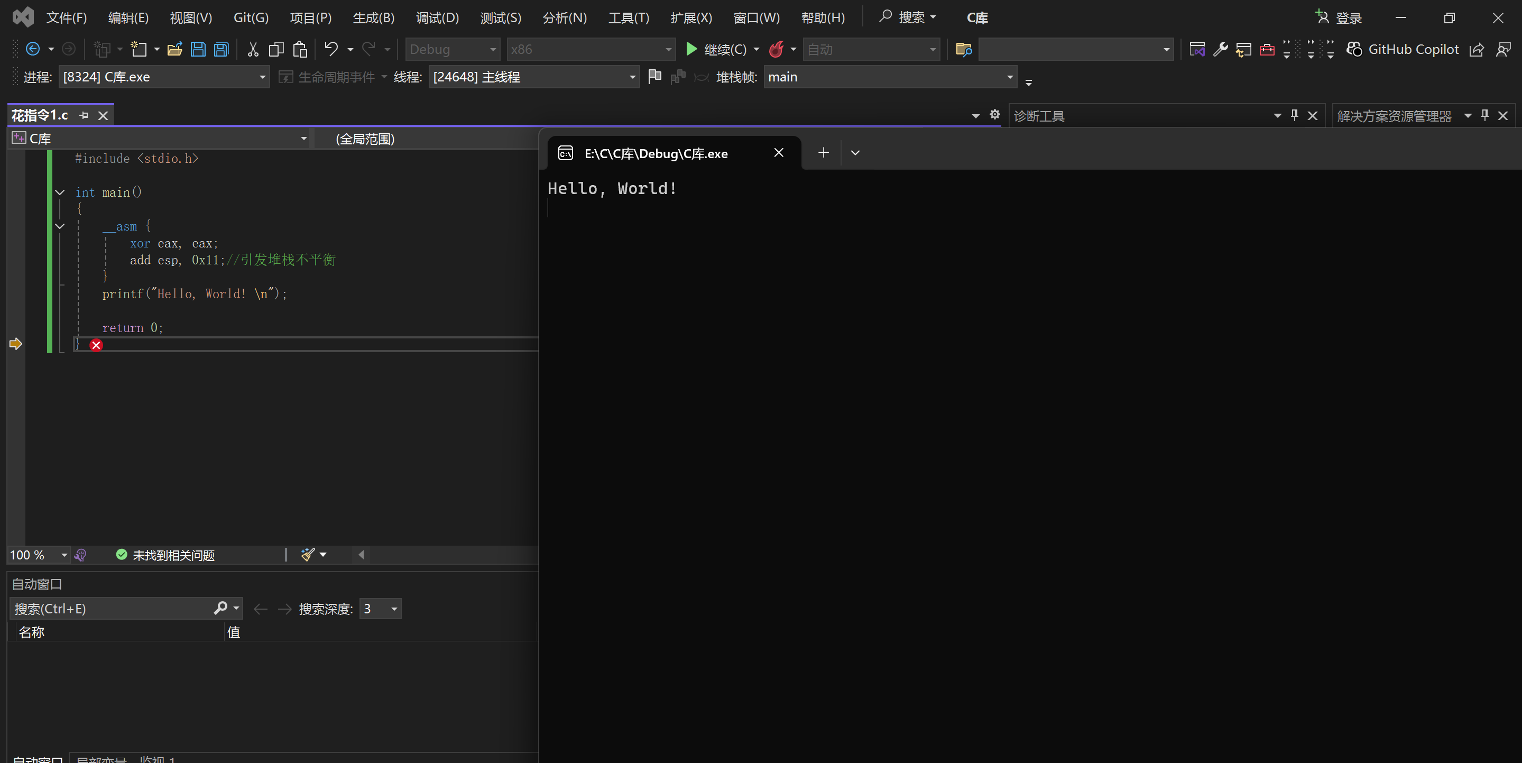Viewport: 1522px width, 763px height.
Task: Click the Open file folder icon
Action: click(174, 49)
